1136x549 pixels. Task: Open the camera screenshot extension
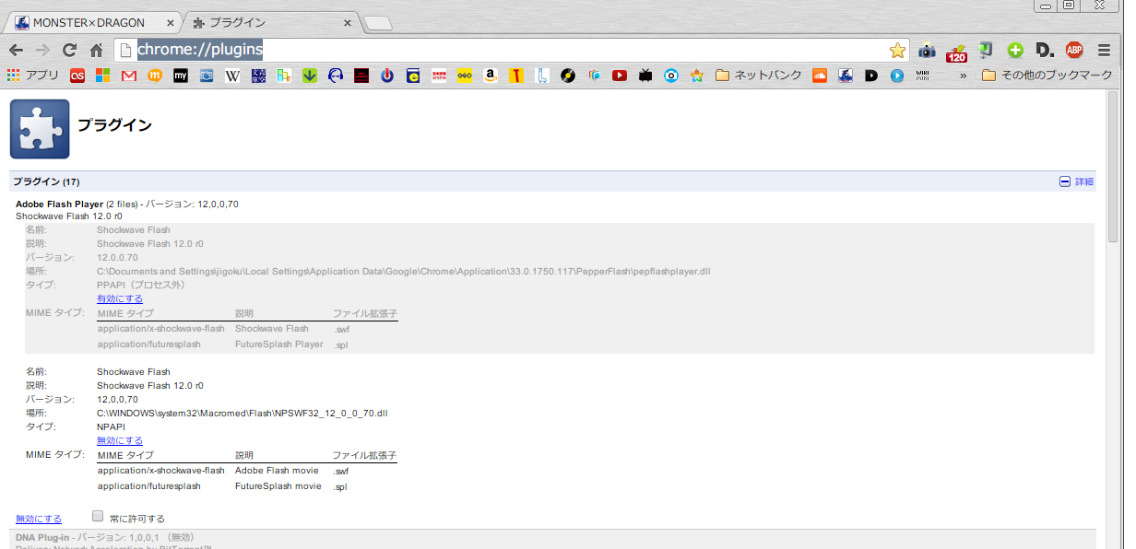pyautogui.click(x=927, y=51)
